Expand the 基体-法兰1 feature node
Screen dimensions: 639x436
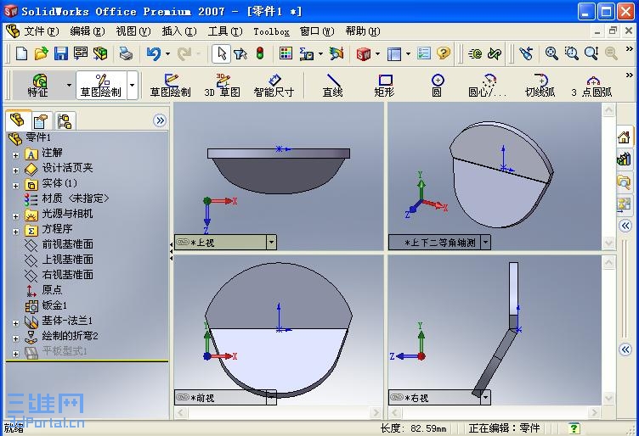[15, 323]
